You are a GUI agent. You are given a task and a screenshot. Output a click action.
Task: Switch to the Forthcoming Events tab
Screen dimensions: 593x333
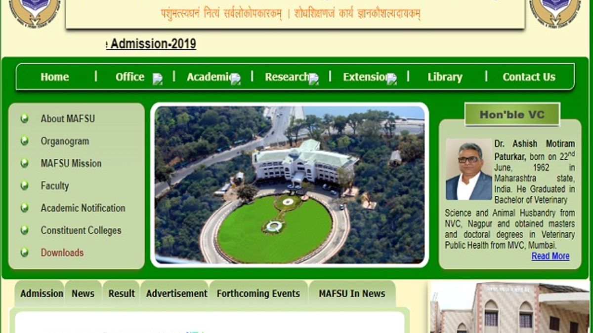pyautogui.click(x=258, y=294)
